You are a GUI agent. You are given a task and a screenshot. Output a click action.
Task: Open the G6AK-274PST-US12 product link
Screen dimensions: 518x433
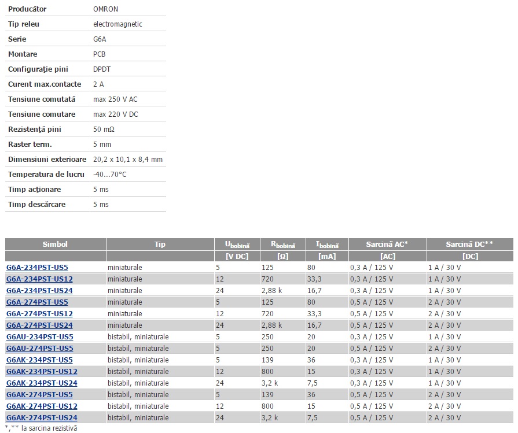click(41, 406)
